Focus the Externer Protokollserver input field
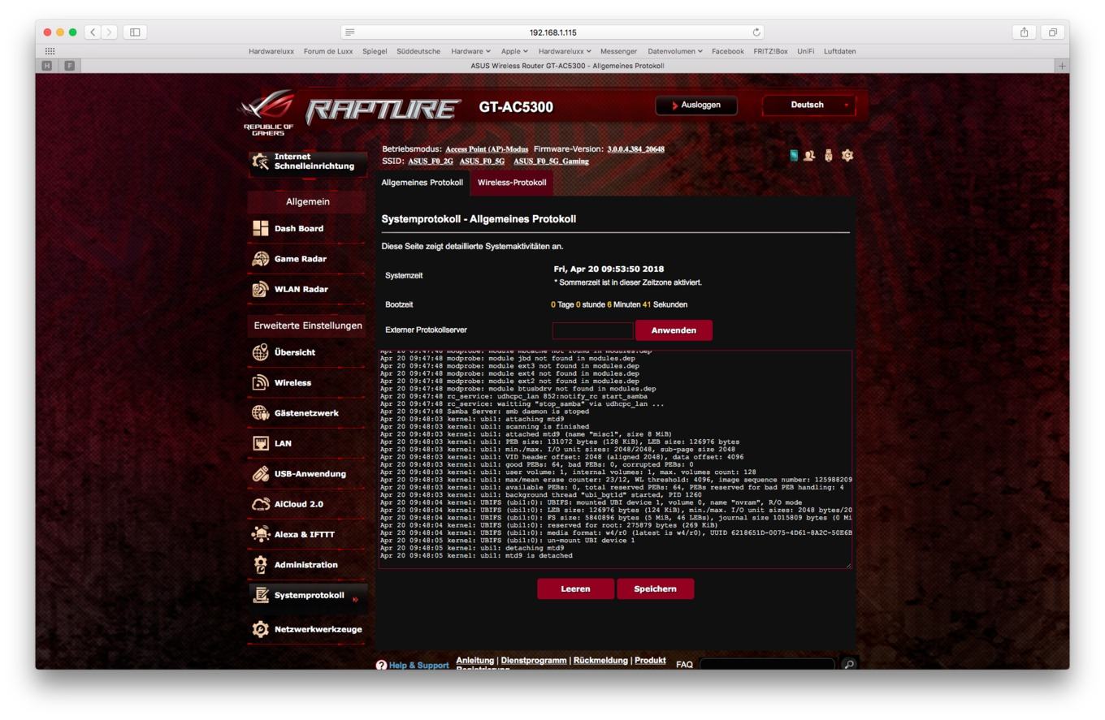The width and height of the screenshot is (1105, 720). pyautogui.click(x=592, y=330)
